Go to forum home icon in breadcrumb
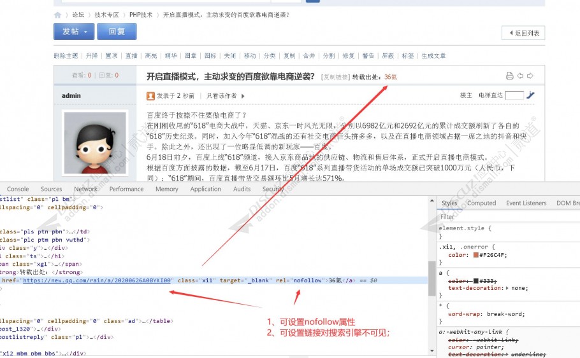This screenshot has width=580, height=358. point(57,15)
